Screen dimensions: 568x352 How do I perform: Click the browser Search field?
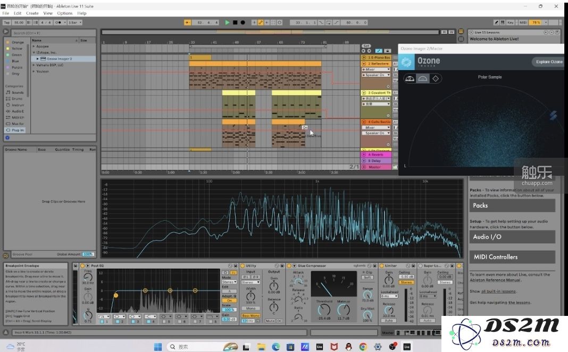point(54,33)
